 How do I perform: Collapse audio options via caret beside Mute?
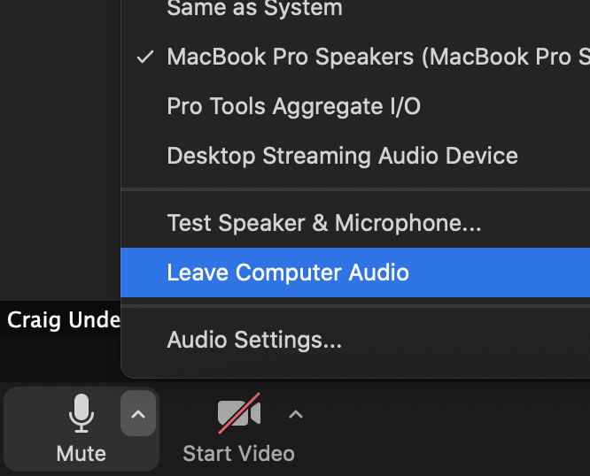pyautogui.click(x=138, y=413)
